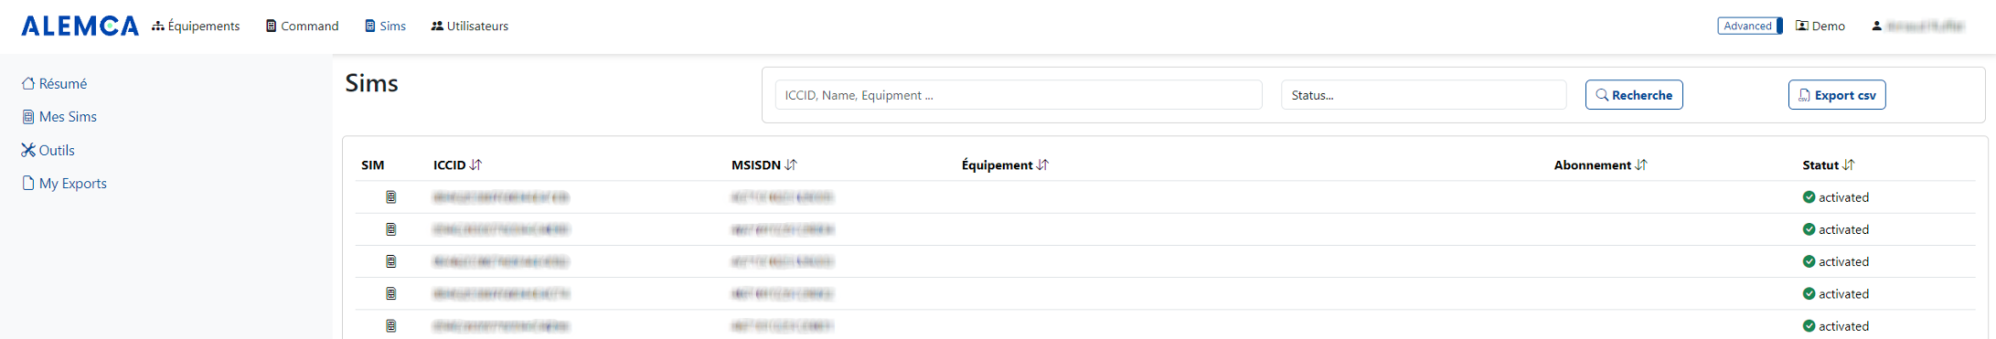Open the Demo account selector
1996x339 pixels.
[1820, 26]
